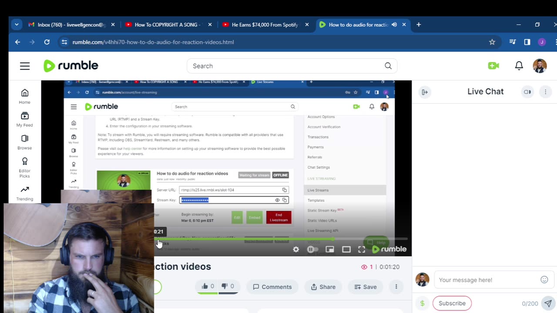
Task: Click the webcam overlay thumbnail
Action: point(79,259)
